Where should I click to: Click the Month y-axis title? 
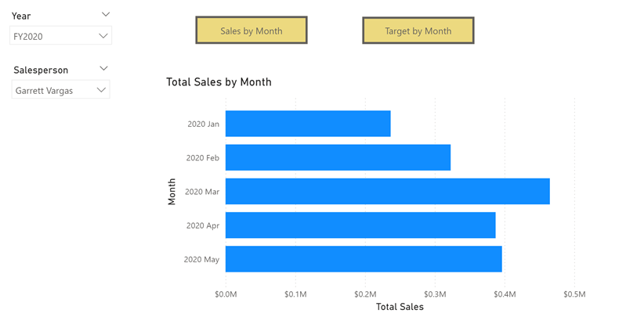172,192
